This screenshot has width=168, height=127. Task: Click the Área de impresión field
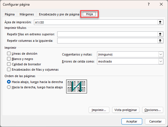click(x=96, y=22)
